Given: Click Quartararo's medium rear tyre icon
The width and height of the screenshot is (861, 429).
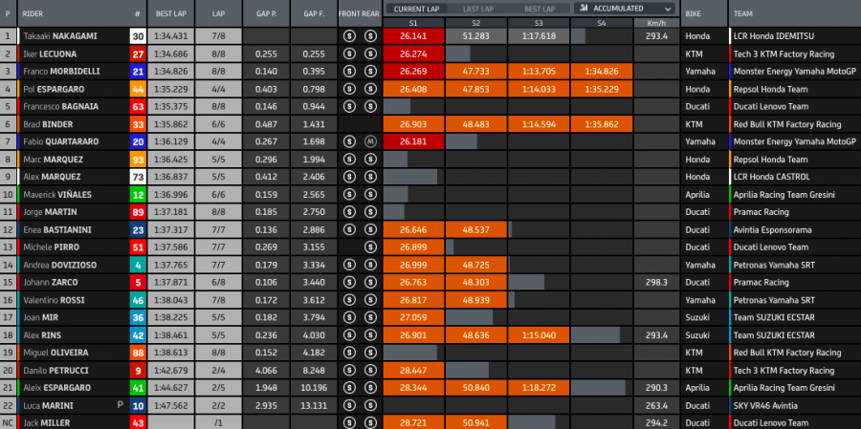Looking at the screenshot, I should (x=368, y=141).
